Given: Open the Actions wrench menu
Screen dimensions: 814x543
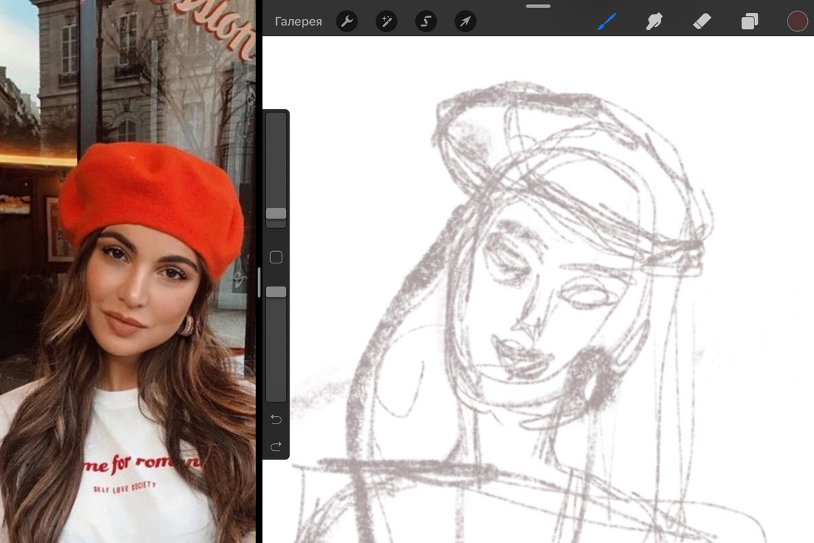Looking at the screenshot, I should [347, 22].
